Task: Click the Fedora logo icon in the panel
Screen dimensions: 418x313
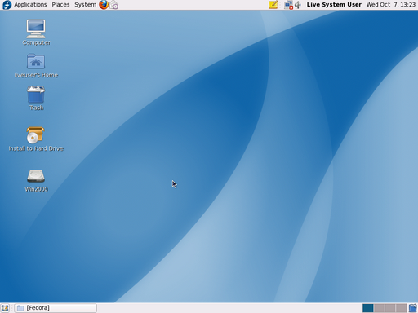Action: pyautogui.click(x=7, y=5)
